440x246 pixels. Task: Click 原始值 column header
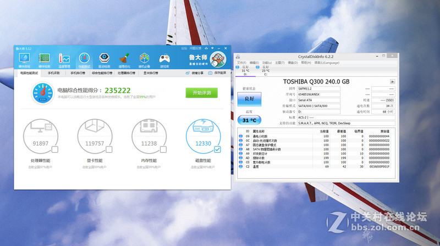coord(384,131)
